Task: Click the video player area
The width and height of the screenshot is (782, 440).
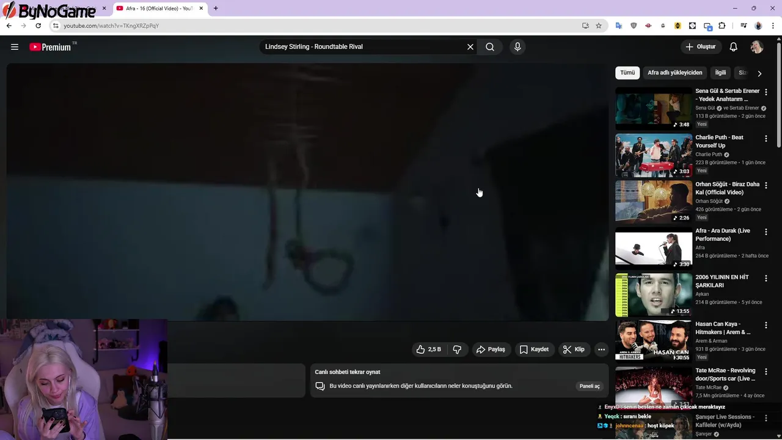Action: (x=308, y=192)
